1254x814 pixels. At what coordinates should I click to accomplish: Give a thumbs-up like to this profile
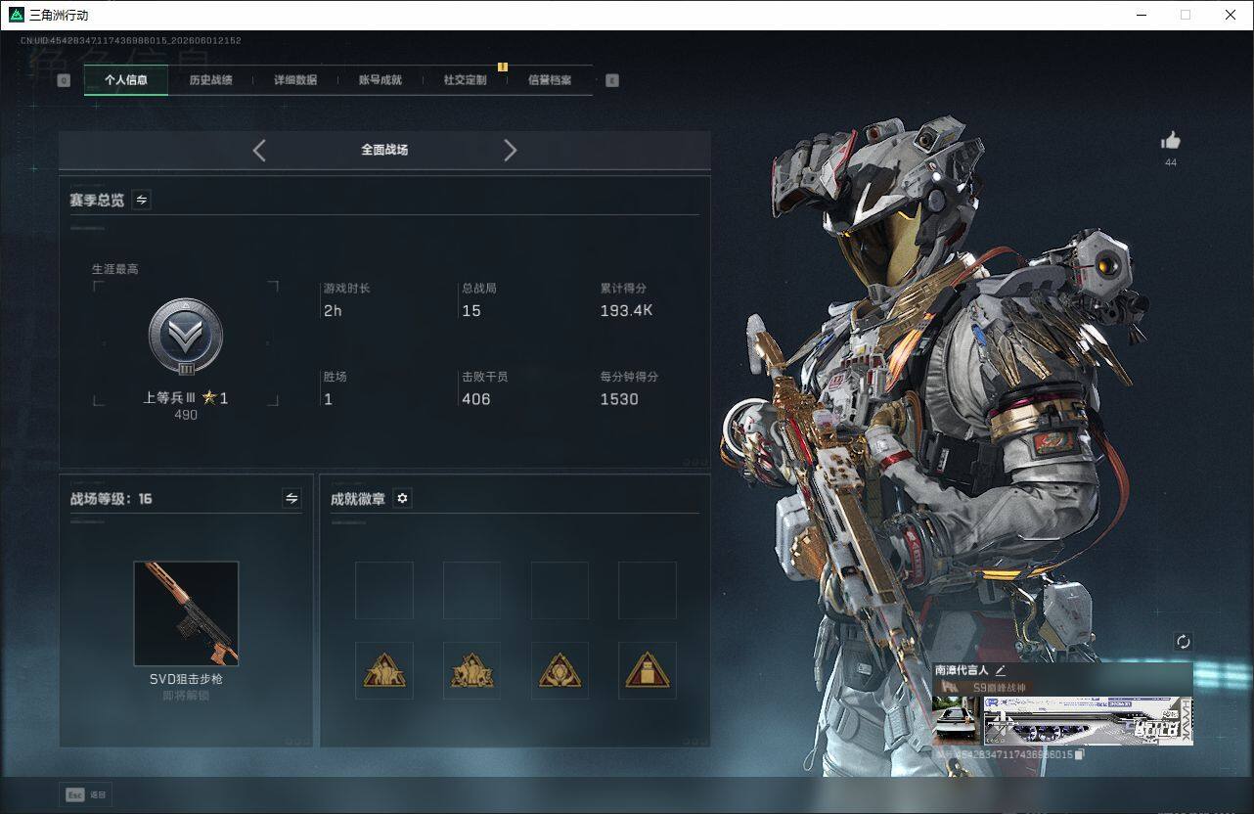click(x=1171, y=141)
